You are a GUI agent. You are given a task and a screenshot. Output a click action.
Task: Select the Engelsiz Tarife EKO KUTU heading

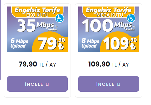(x=37, y=12)
